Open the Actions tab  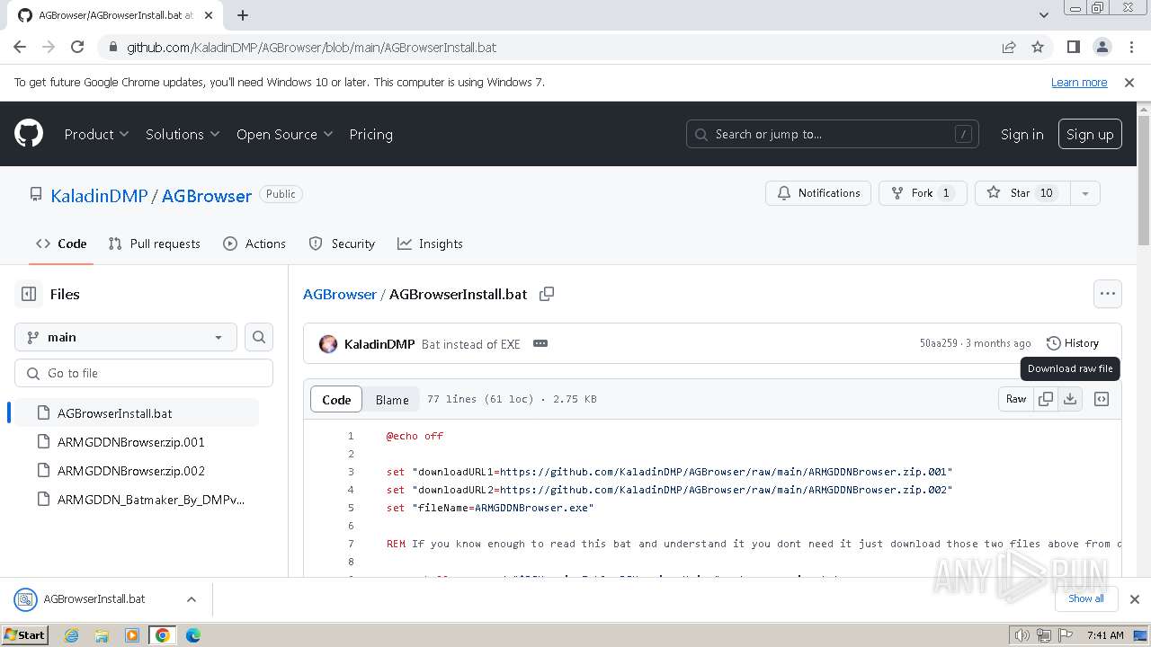254,244
